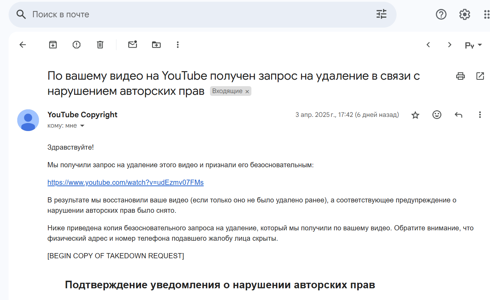Show advanced search filter options
The height and width of the screenshot is (300, 490).
pos(381,14)
